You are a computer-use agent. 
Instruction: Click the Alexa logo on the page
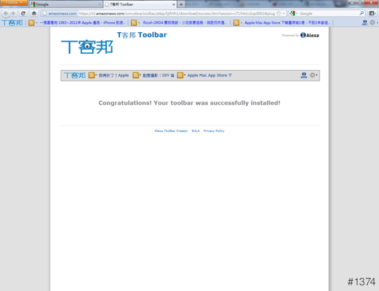click(310, 35)
